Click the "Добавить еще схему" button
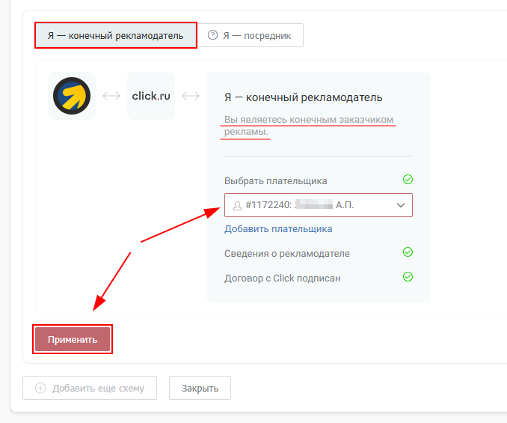Image resolution: width=507 pixels, height=423 pixels. pyautogui.click(x=90, y=388)
